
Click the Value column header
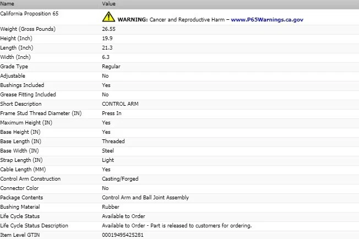pyautogui.click(x=109, y=4)
